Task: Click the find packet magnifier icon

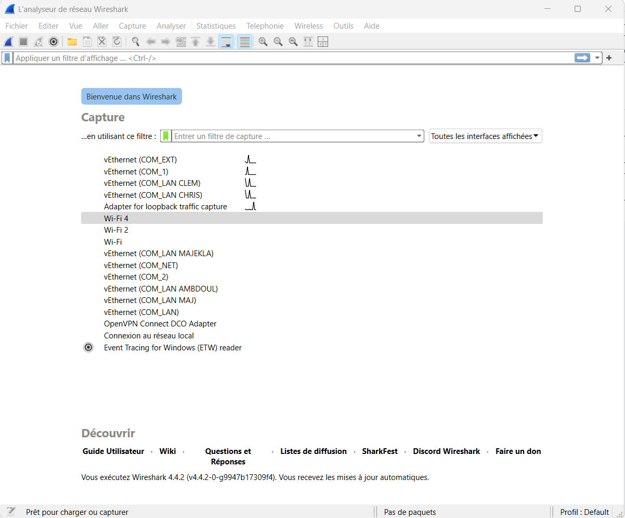Action: (136, 42)
